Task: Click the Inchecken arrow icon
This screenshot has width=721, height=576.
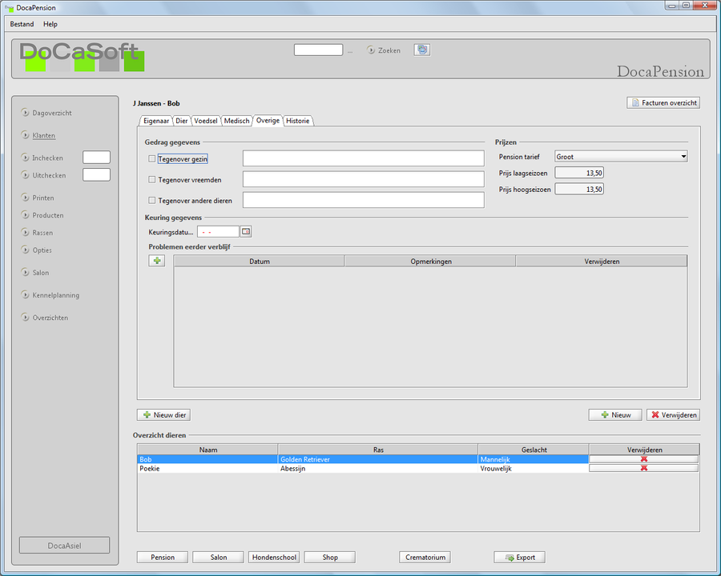Action: tap(26, 158)
